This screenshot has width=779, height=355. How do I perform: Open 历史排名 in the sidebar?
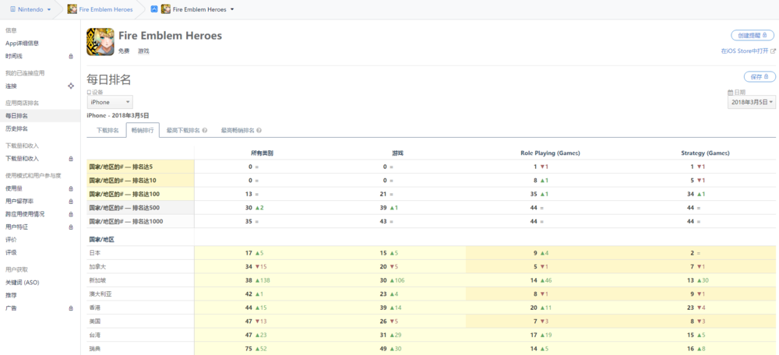coord(16,128)
